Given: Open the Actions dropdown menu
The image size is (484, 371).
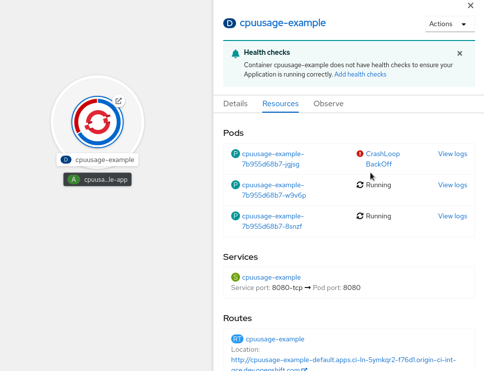Looking at the screenshot, I should tap(449, 24).
